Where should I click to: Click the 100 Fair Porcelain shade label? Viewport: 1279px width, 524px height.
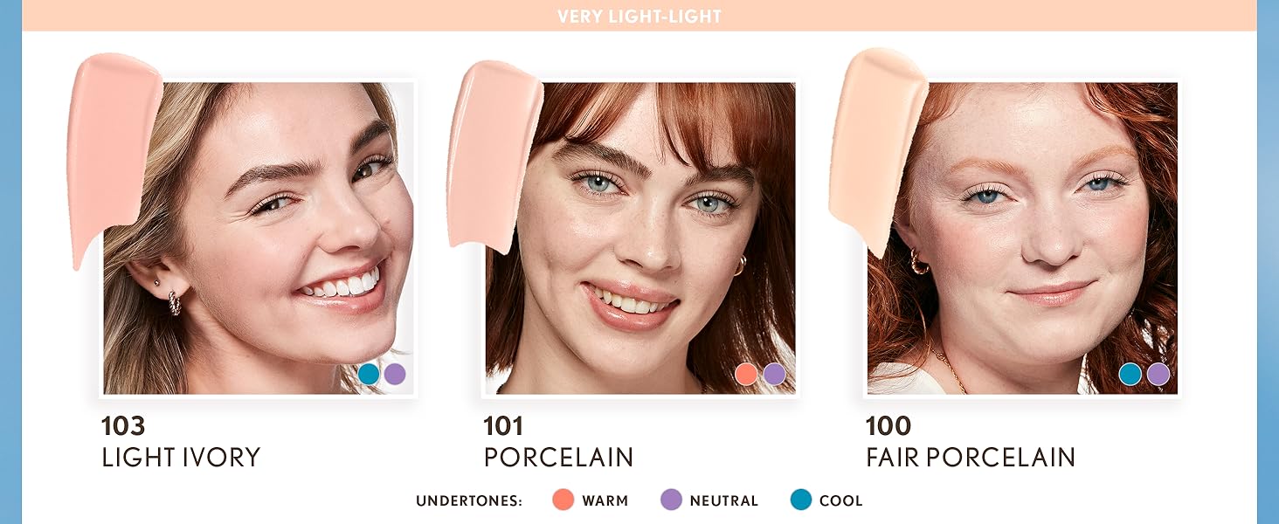pos(971,442)
